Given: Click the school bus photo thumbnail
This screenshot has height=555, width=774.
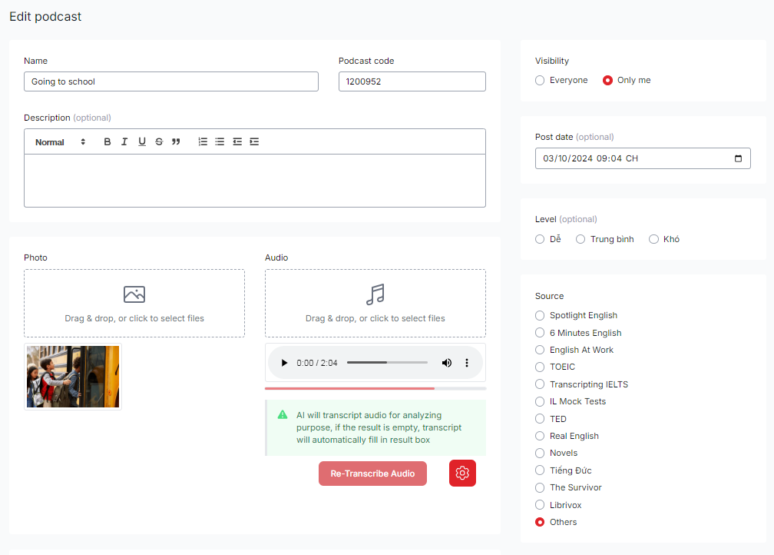Looking at the screenshot, I should pos(73,377).
